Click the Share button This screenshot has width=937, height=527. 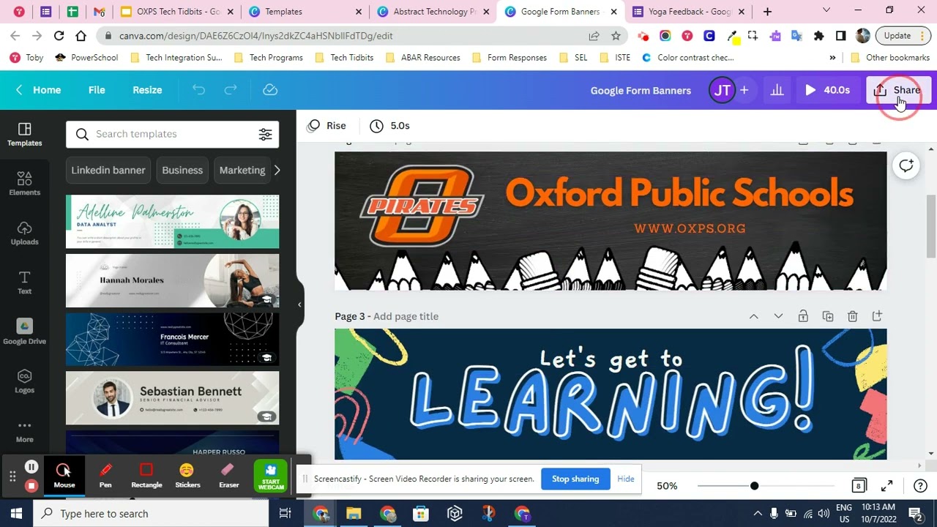pyautogui.click(x=898, y=90)
